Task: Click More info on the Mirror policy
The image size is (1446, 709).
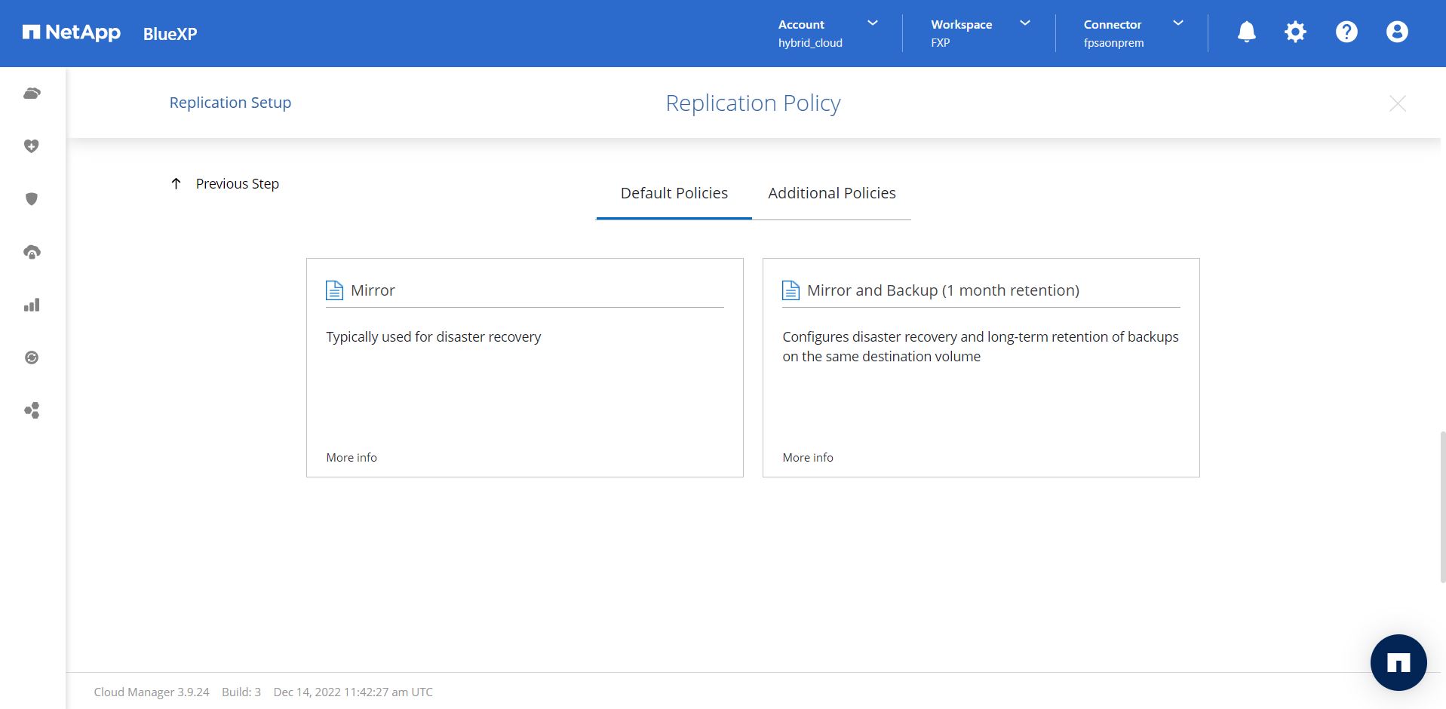Action: coord(352,458)
